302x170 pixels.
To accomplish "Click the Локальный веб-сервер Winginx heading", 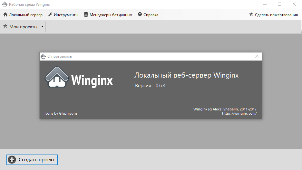I will (x=186, y=75).
